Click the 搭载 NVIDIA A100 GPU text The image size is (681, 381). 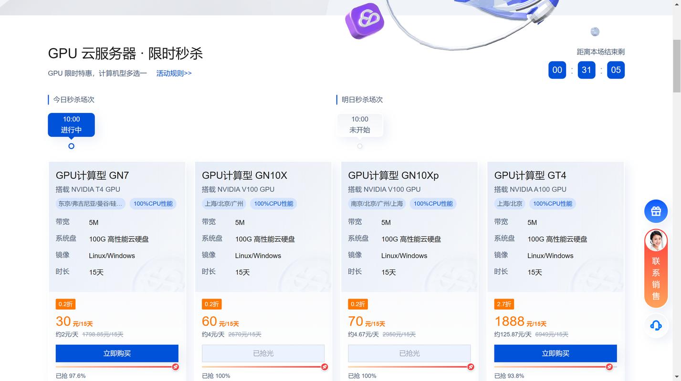530,190
